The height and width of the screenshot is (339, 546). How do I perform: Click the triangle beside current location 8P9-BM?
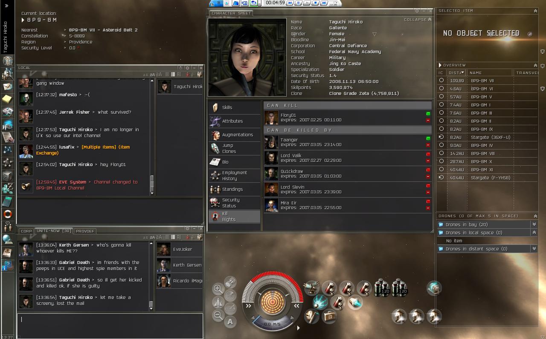click(x=23, y=20)
